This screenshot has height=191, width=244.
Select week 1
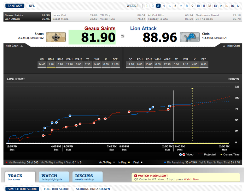pos(147,6)
